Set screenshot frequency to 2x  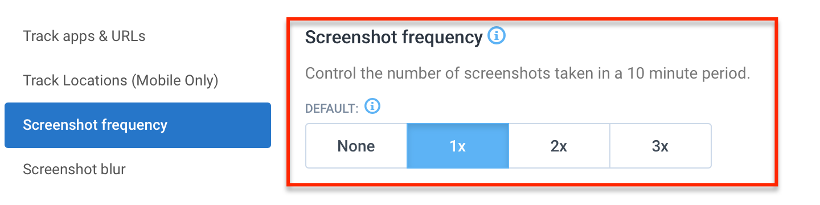[x=559, y=146]
